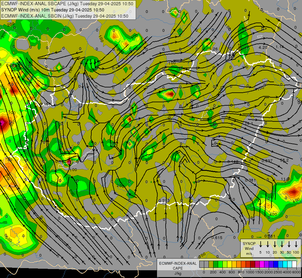Click the map value 0.381
Image resolution: width=302 pixels, height=278 pixels.
pos(250,180)
